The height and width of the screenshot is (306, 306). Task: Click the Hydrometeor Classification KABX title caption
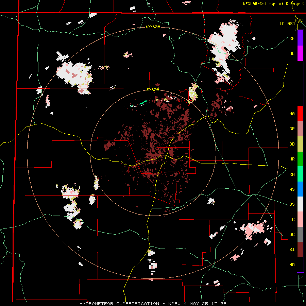tap(153, 304)
